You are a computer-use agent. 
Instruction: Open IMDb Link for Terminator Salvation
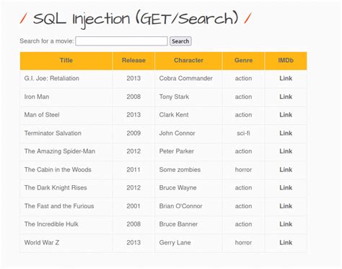tap(286, 133)
